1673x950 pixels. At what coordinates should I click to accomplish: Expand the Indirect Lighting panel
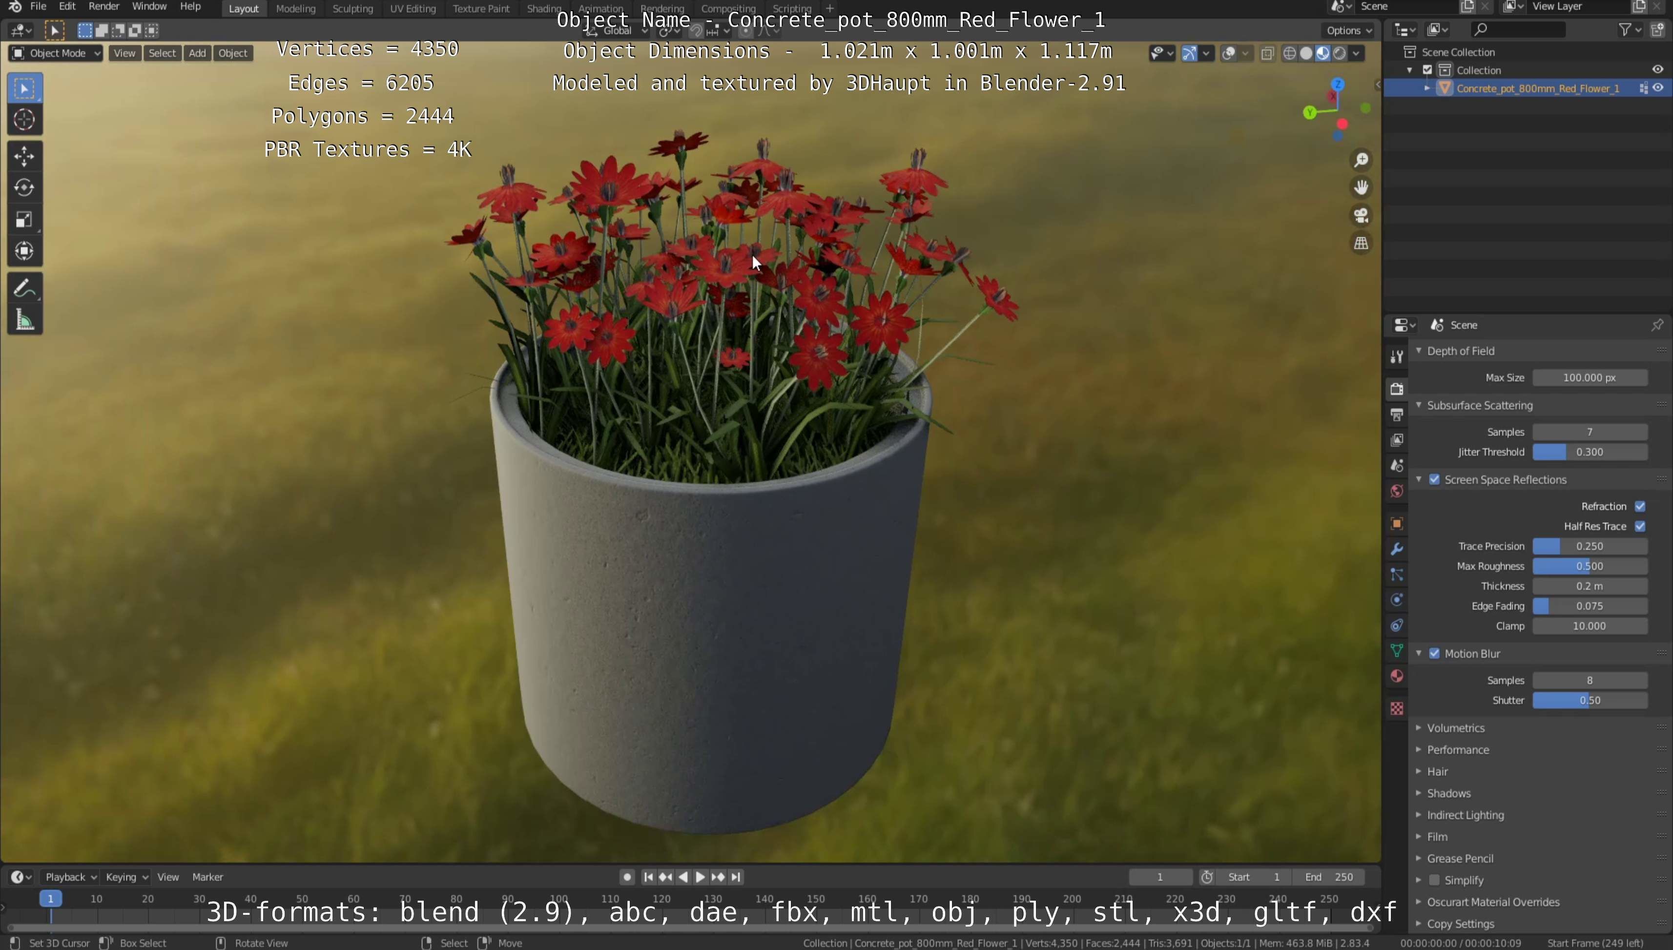tap(1419, 815)
